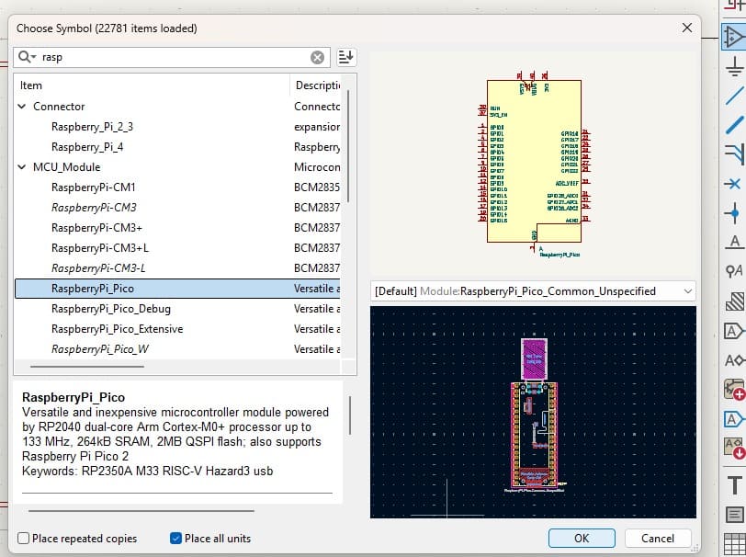Click the 'Keywords: RP2350A M33 RISC-V' line

tap(148, 471)
